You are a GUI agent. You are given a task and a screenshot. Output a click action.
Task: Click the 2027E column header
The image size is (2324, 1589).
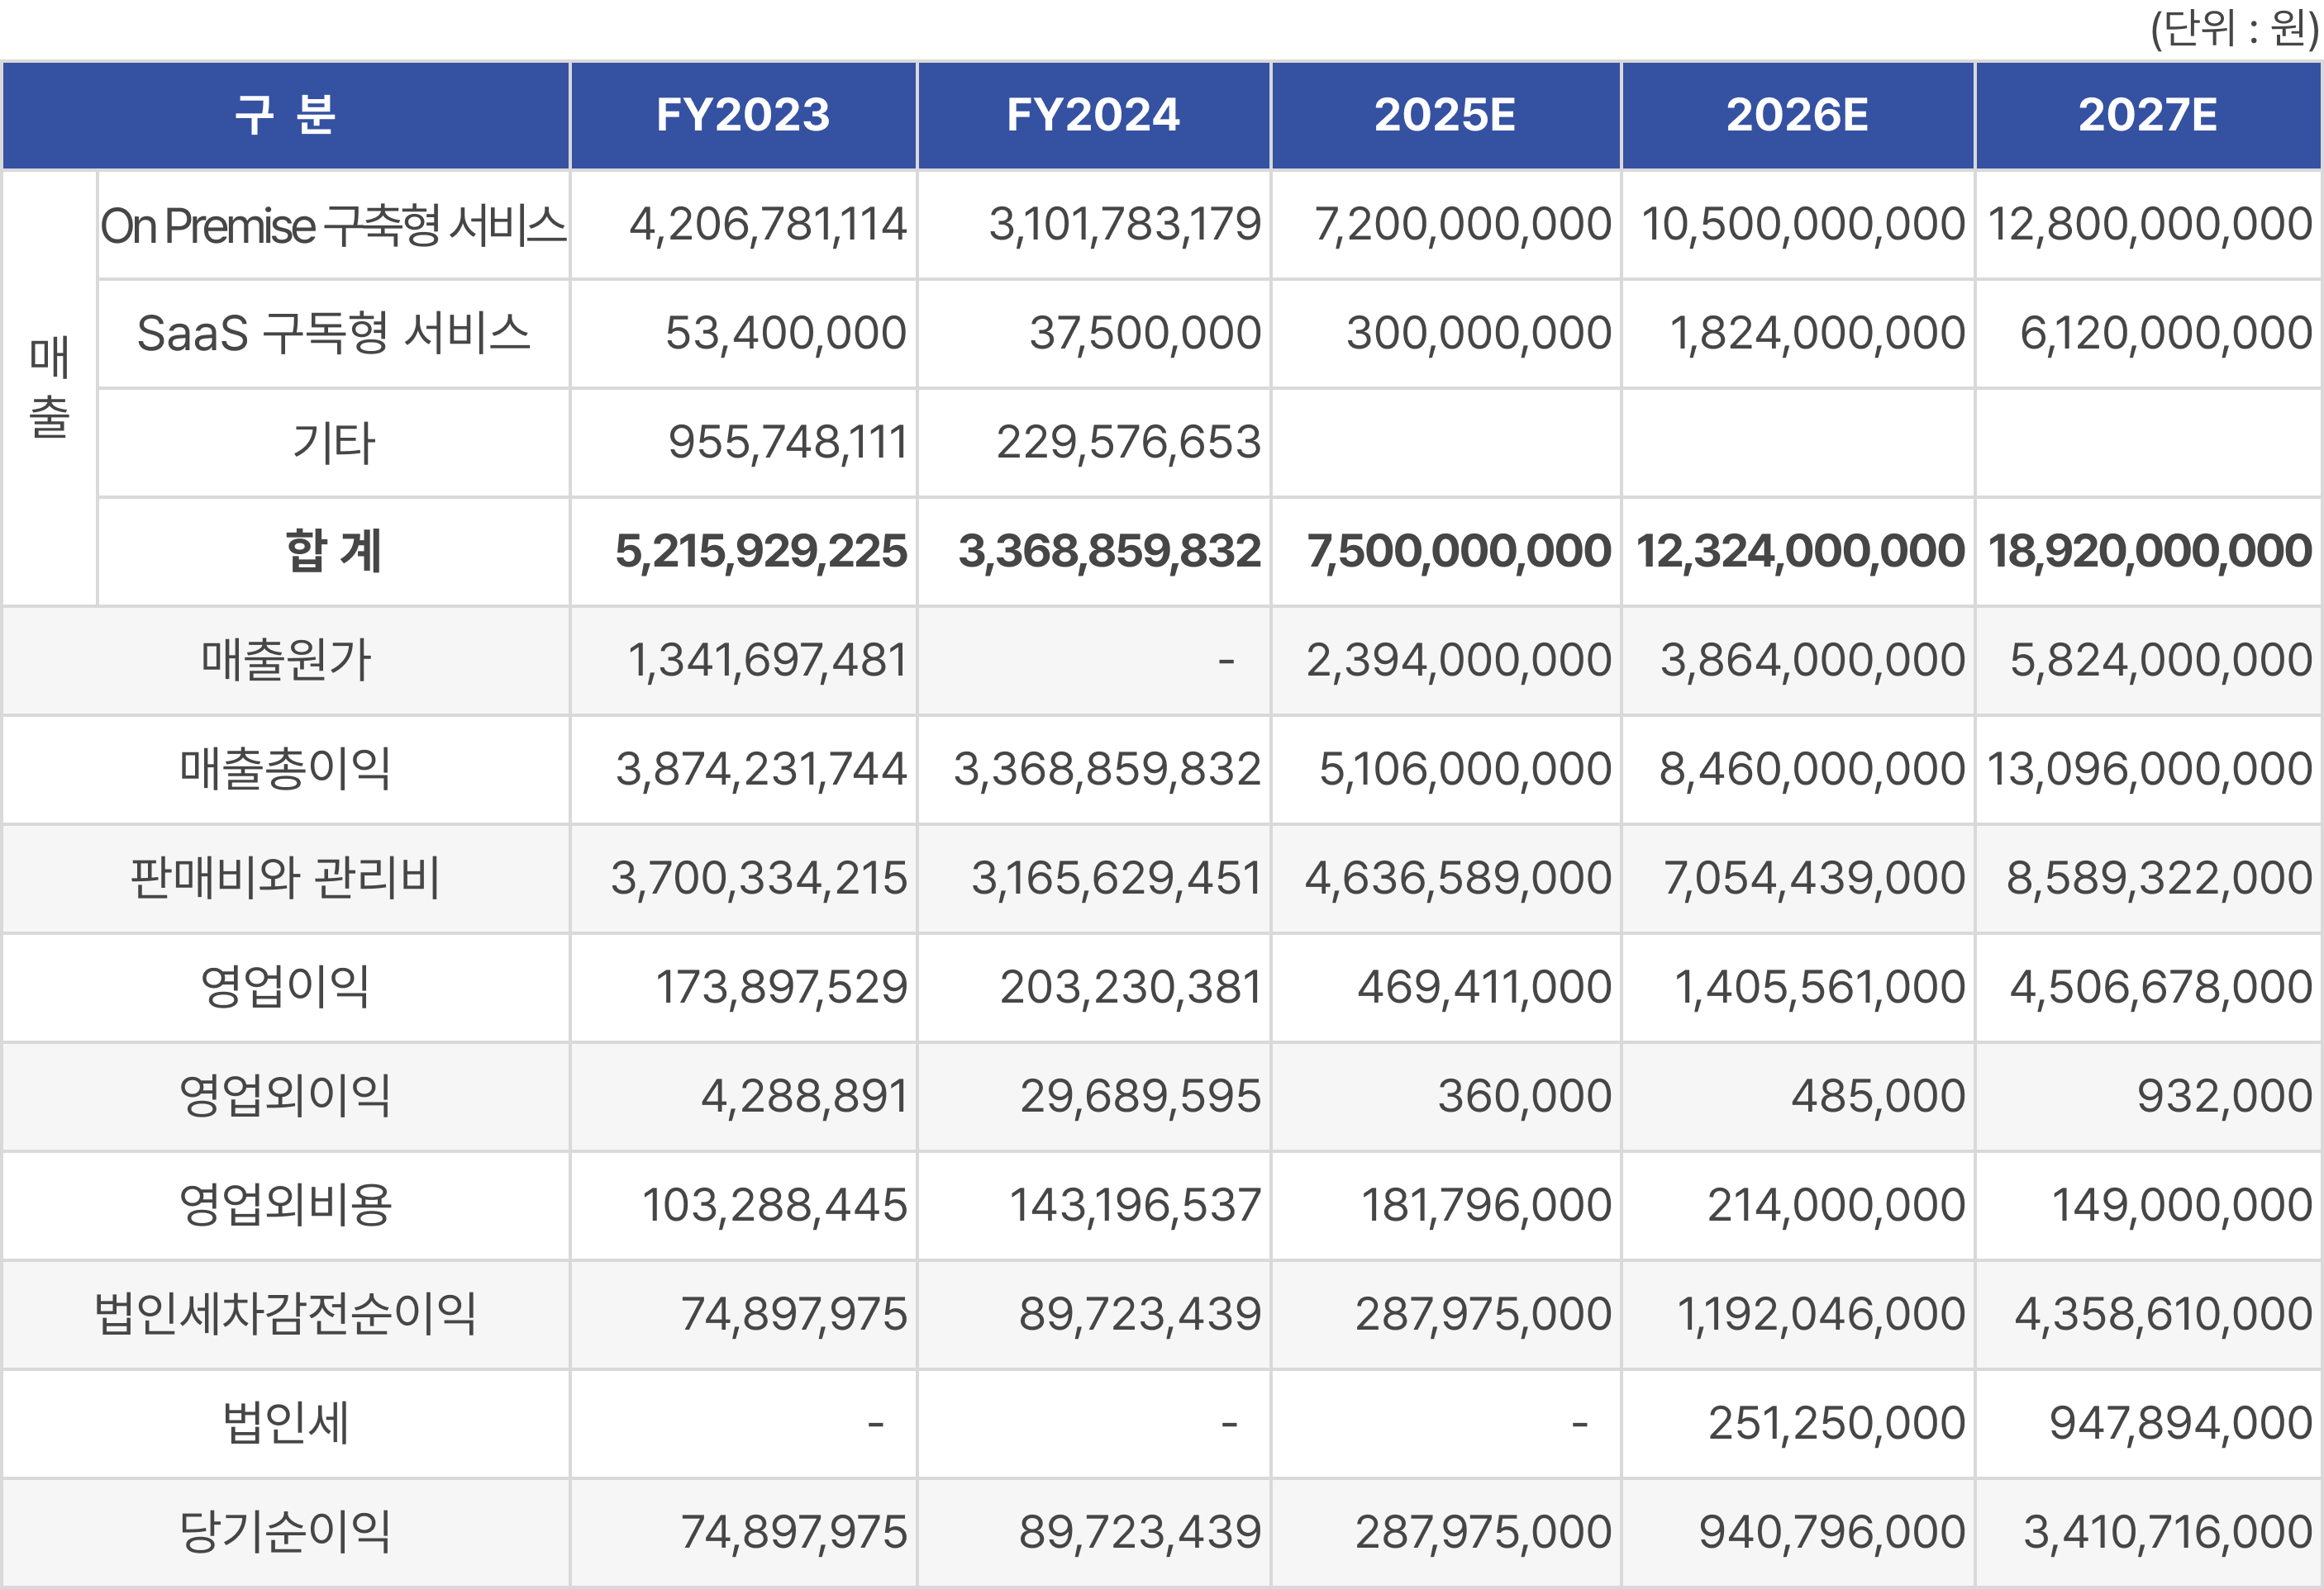click(2147, 115)
